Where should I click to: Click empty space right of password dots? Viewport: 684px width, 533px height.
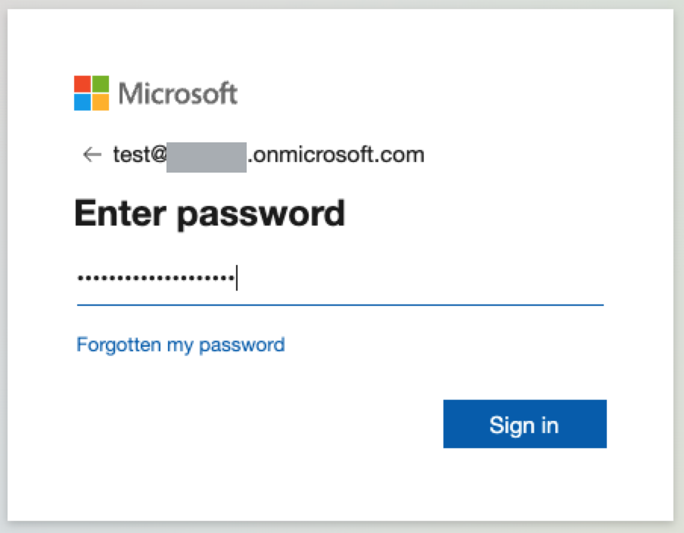416,279
